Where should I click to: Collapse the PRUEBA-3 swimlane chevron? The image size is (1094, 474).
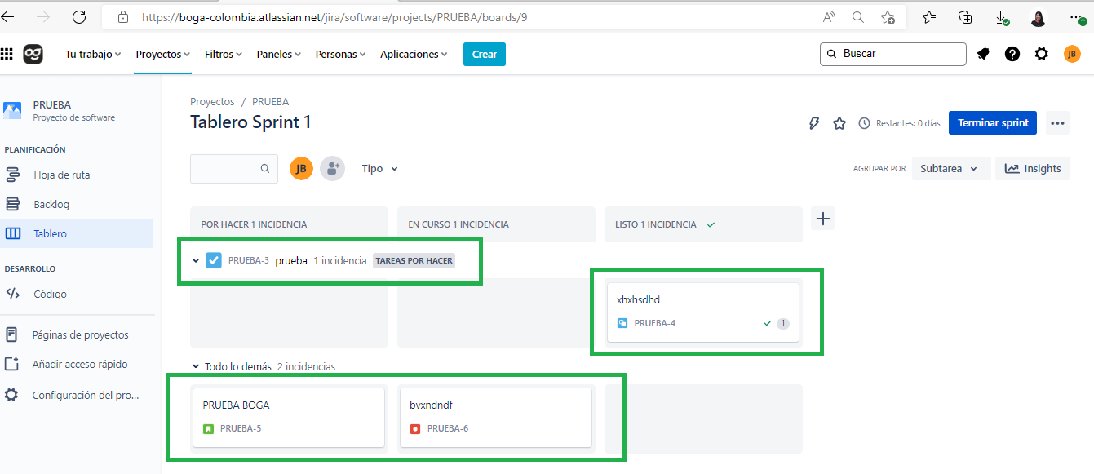196,260
